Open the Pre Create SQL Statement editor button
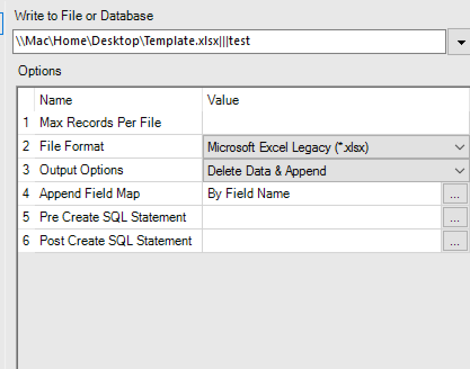 tap(455, 218)
